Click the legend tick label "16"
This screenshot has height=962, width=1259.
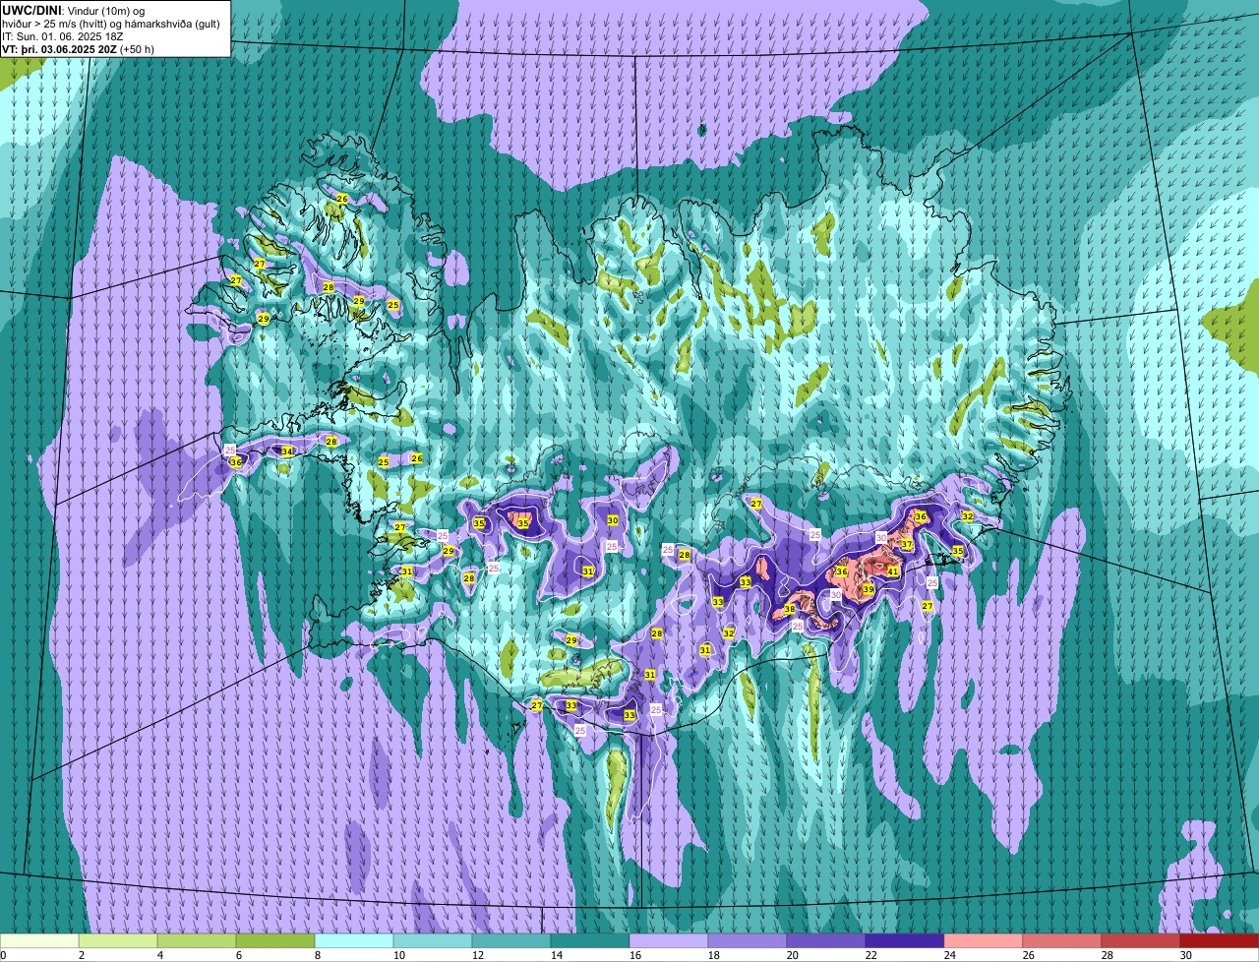[x=635, y=955]
